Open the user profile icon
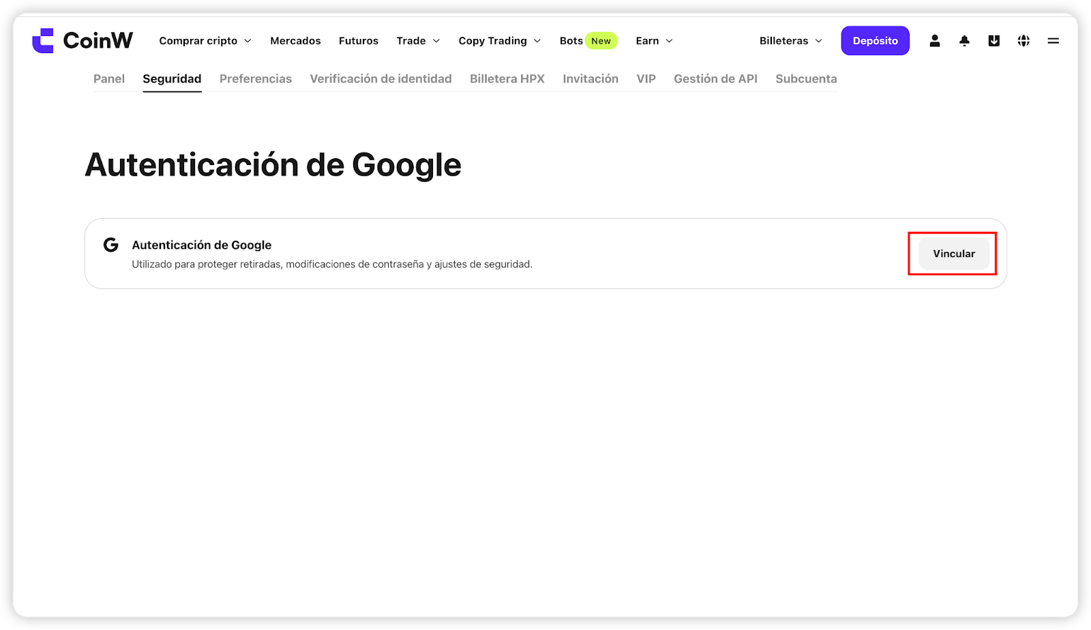The width and height of the screenshot is (1091, 630). coord(935,41)
